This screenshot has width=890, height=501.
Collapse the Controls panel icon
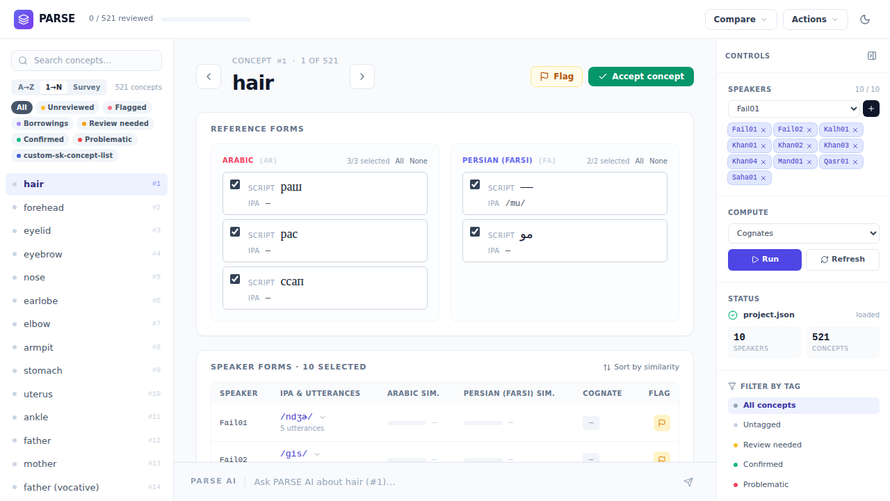872,56
